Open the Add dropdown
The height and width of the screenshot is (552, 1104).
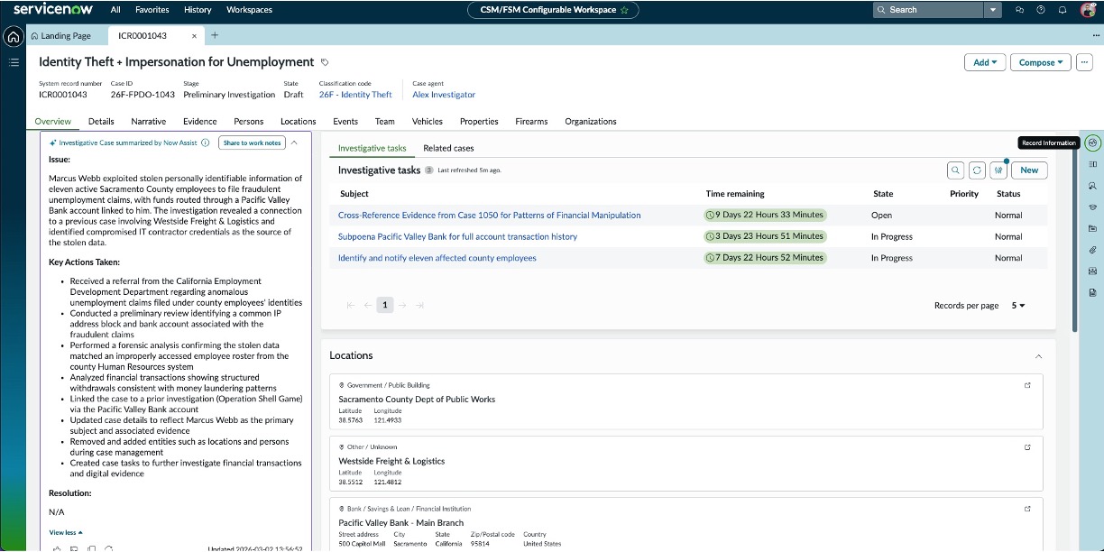pos(985,62)
